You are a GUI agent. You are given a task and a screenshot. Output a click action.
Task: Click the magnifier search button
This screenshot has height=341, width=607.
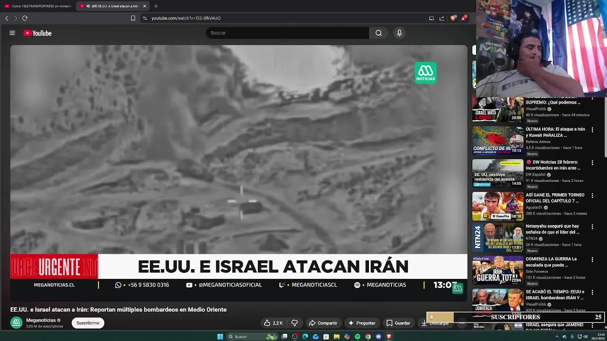(378, 33)
